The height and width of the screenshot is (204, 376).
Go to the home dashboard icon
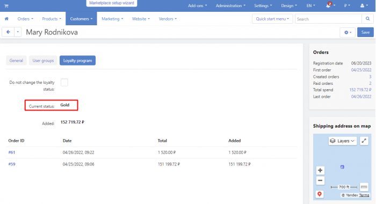click(6, 19)
